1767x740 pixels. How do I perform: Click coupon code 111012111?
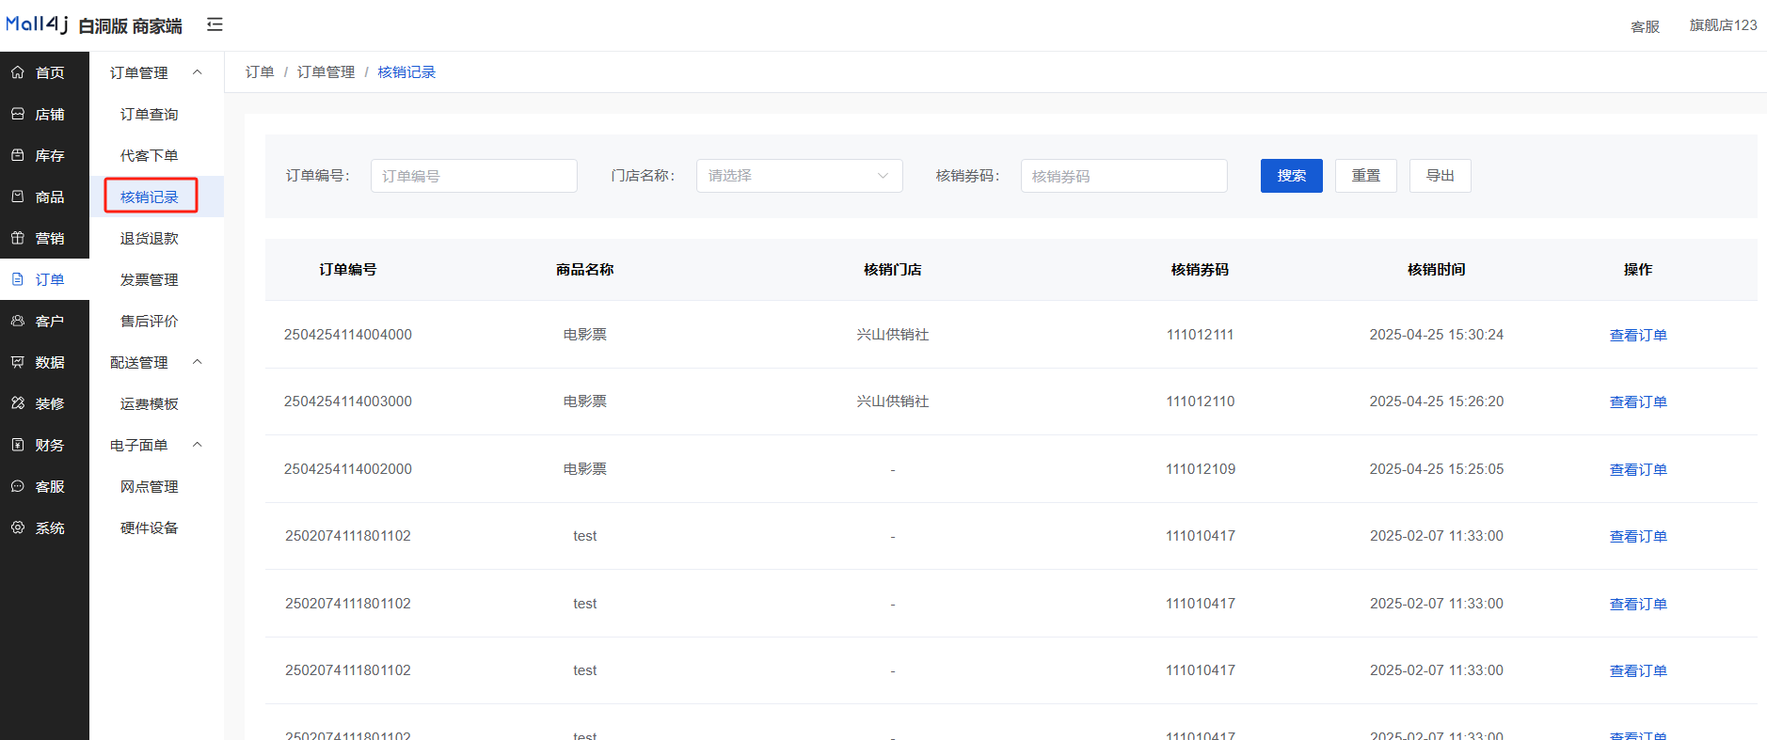pyautogui.click(x=1200, y=335)
